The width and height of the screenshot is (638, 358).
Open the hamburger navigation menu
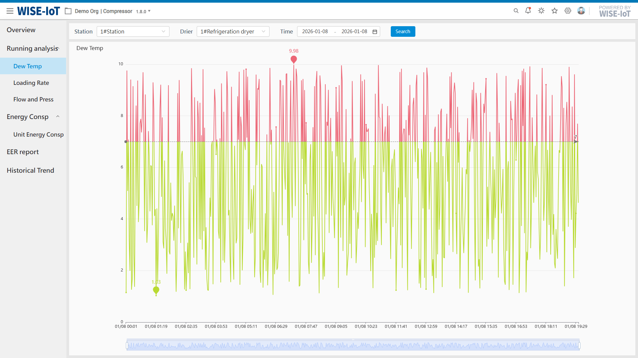click(10, 11)
